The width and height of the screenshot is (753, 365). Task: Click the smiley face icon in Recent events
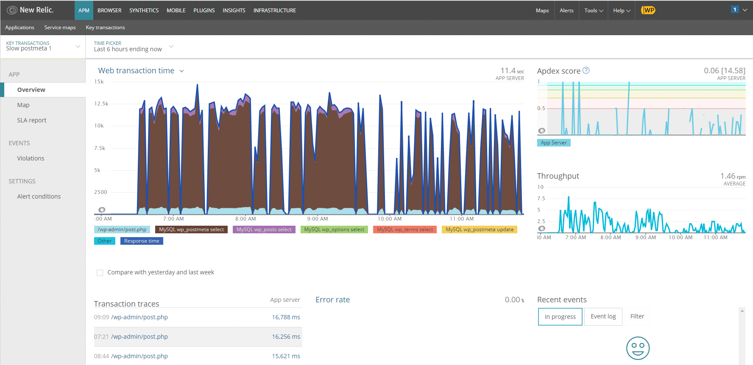(638, 348)
